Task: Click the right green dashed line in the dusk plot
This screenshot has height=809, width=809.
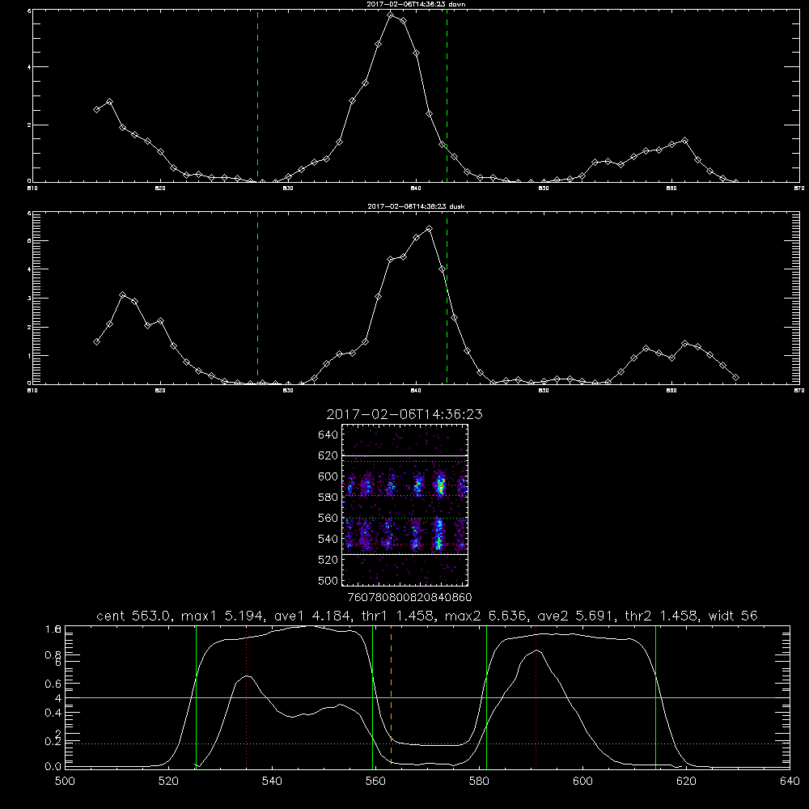Action: coord(447,298)
